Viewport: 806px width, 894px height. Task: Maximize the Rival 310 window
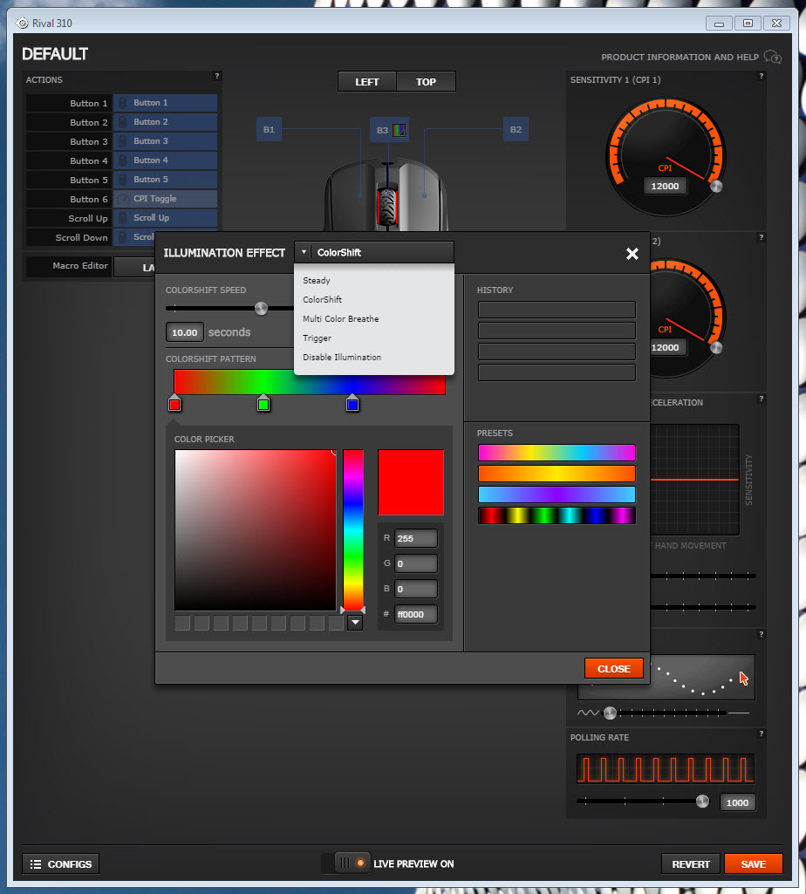748,24
